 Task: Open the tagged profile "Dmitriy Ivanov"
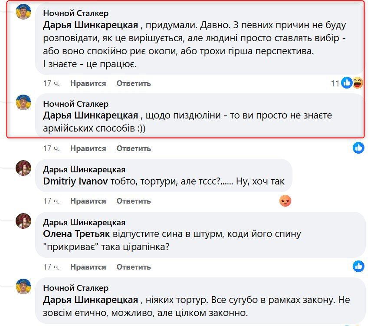click(x=75, y=181)
